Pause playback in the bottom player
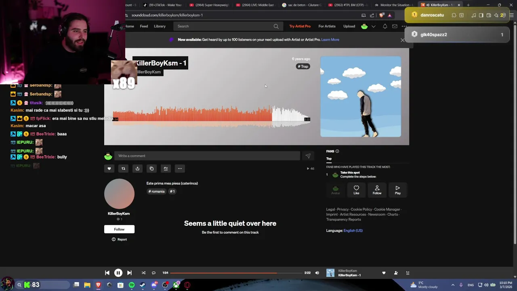The width and height of the screenshot is (517, 291). tap(118, 273)
